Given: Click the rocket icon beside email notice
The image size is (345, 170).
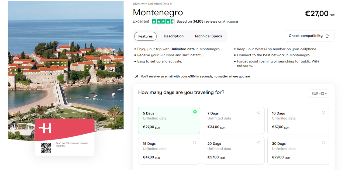Looking at the screenshot, I should point(137,77).
